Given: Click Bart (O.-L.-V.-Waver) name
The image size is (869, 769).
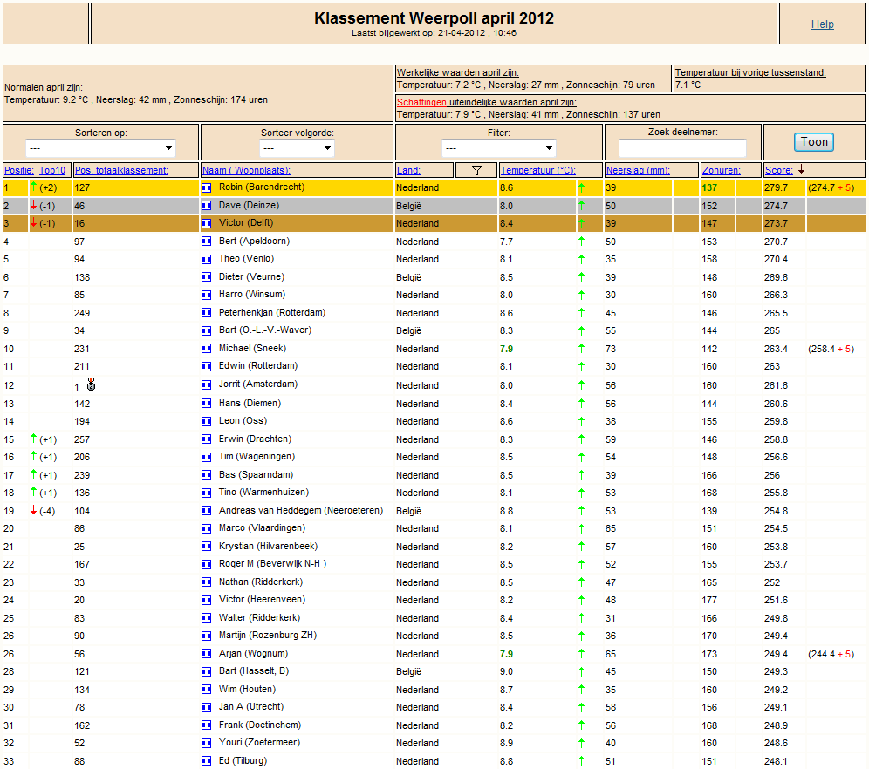Looking at the screenshot, I should (x=265, y=330).
